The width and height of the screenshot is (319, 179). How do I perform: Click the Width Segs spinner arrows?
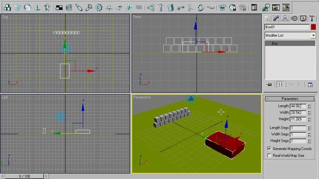click(x=309, y=134)
